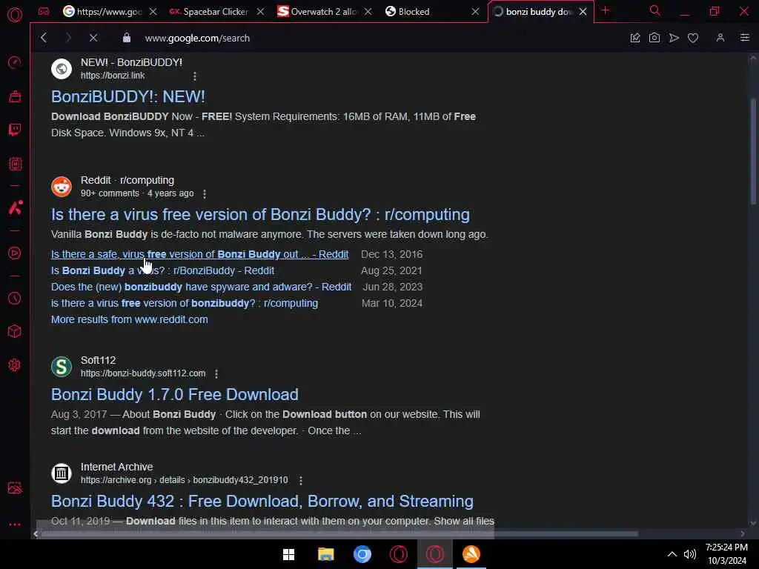Open GX Control speedometer icon in sidebar
The image size is (759, 569).
(x=15, y=62)
